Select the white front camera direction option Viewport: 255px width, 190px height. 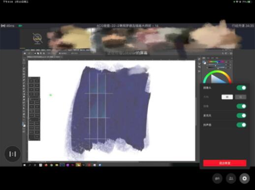coord(227,97)
